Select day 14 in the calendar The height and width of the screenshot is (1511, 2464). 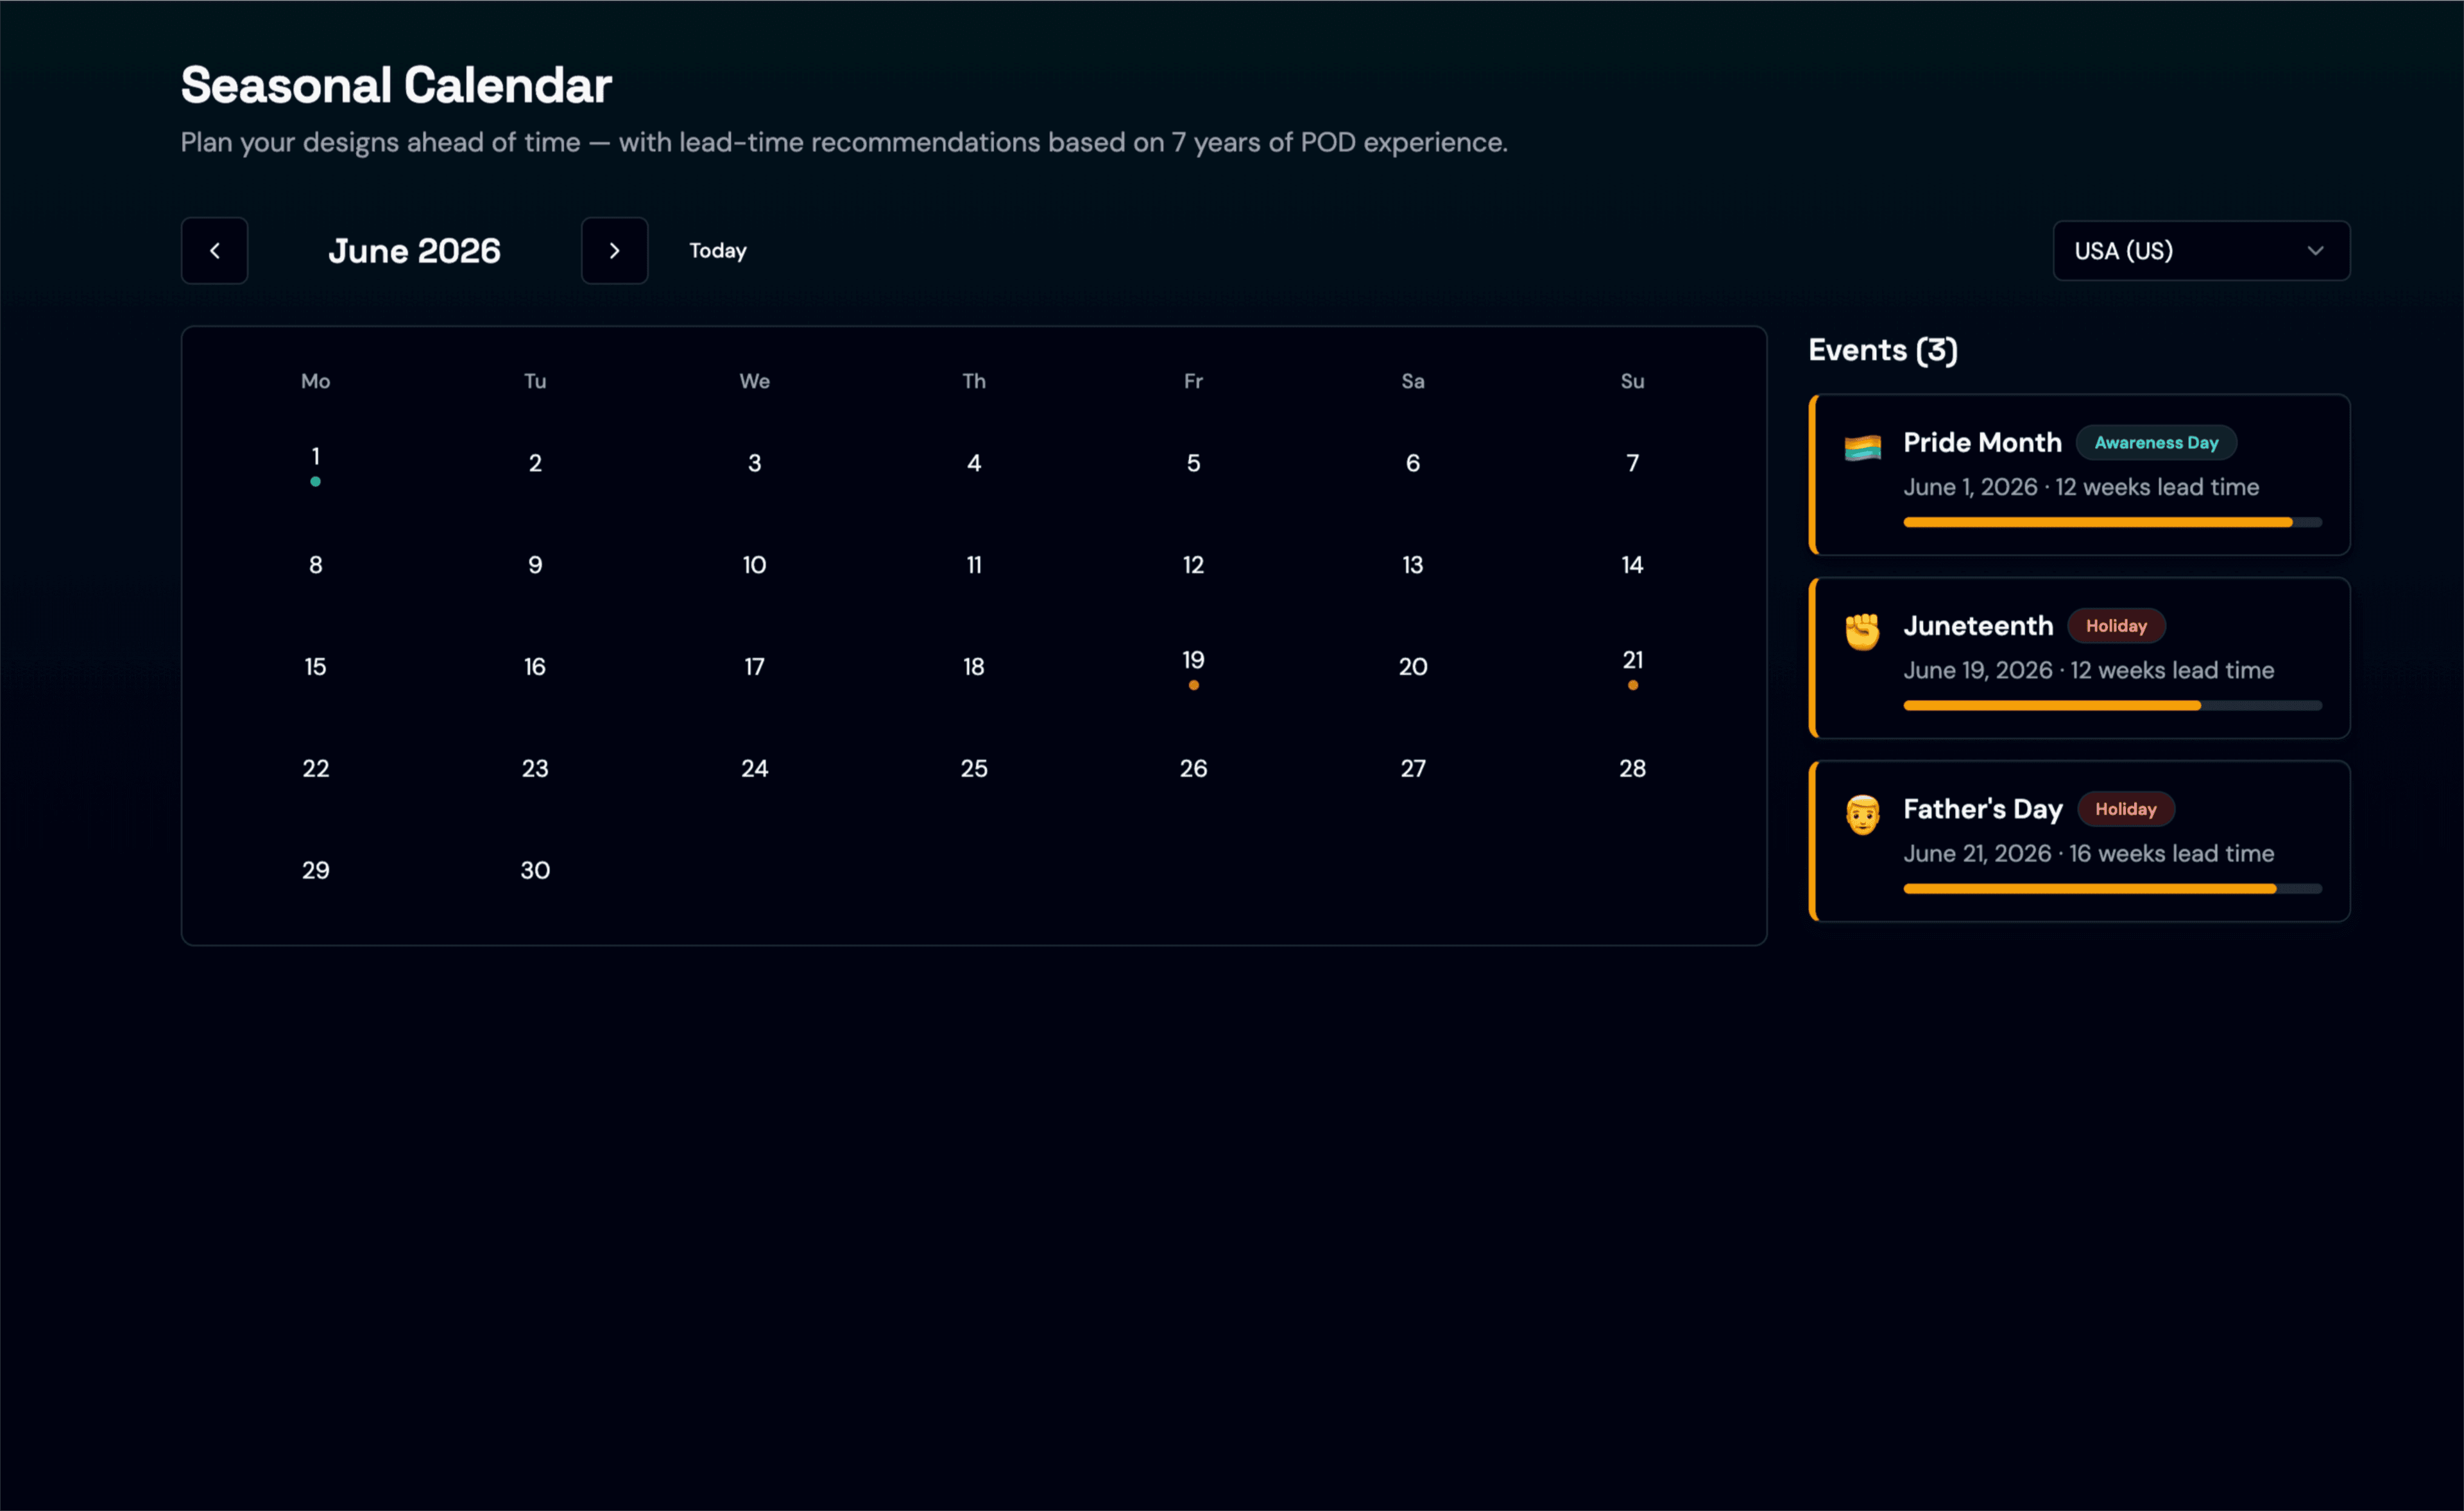click(x=1632, y=564)
